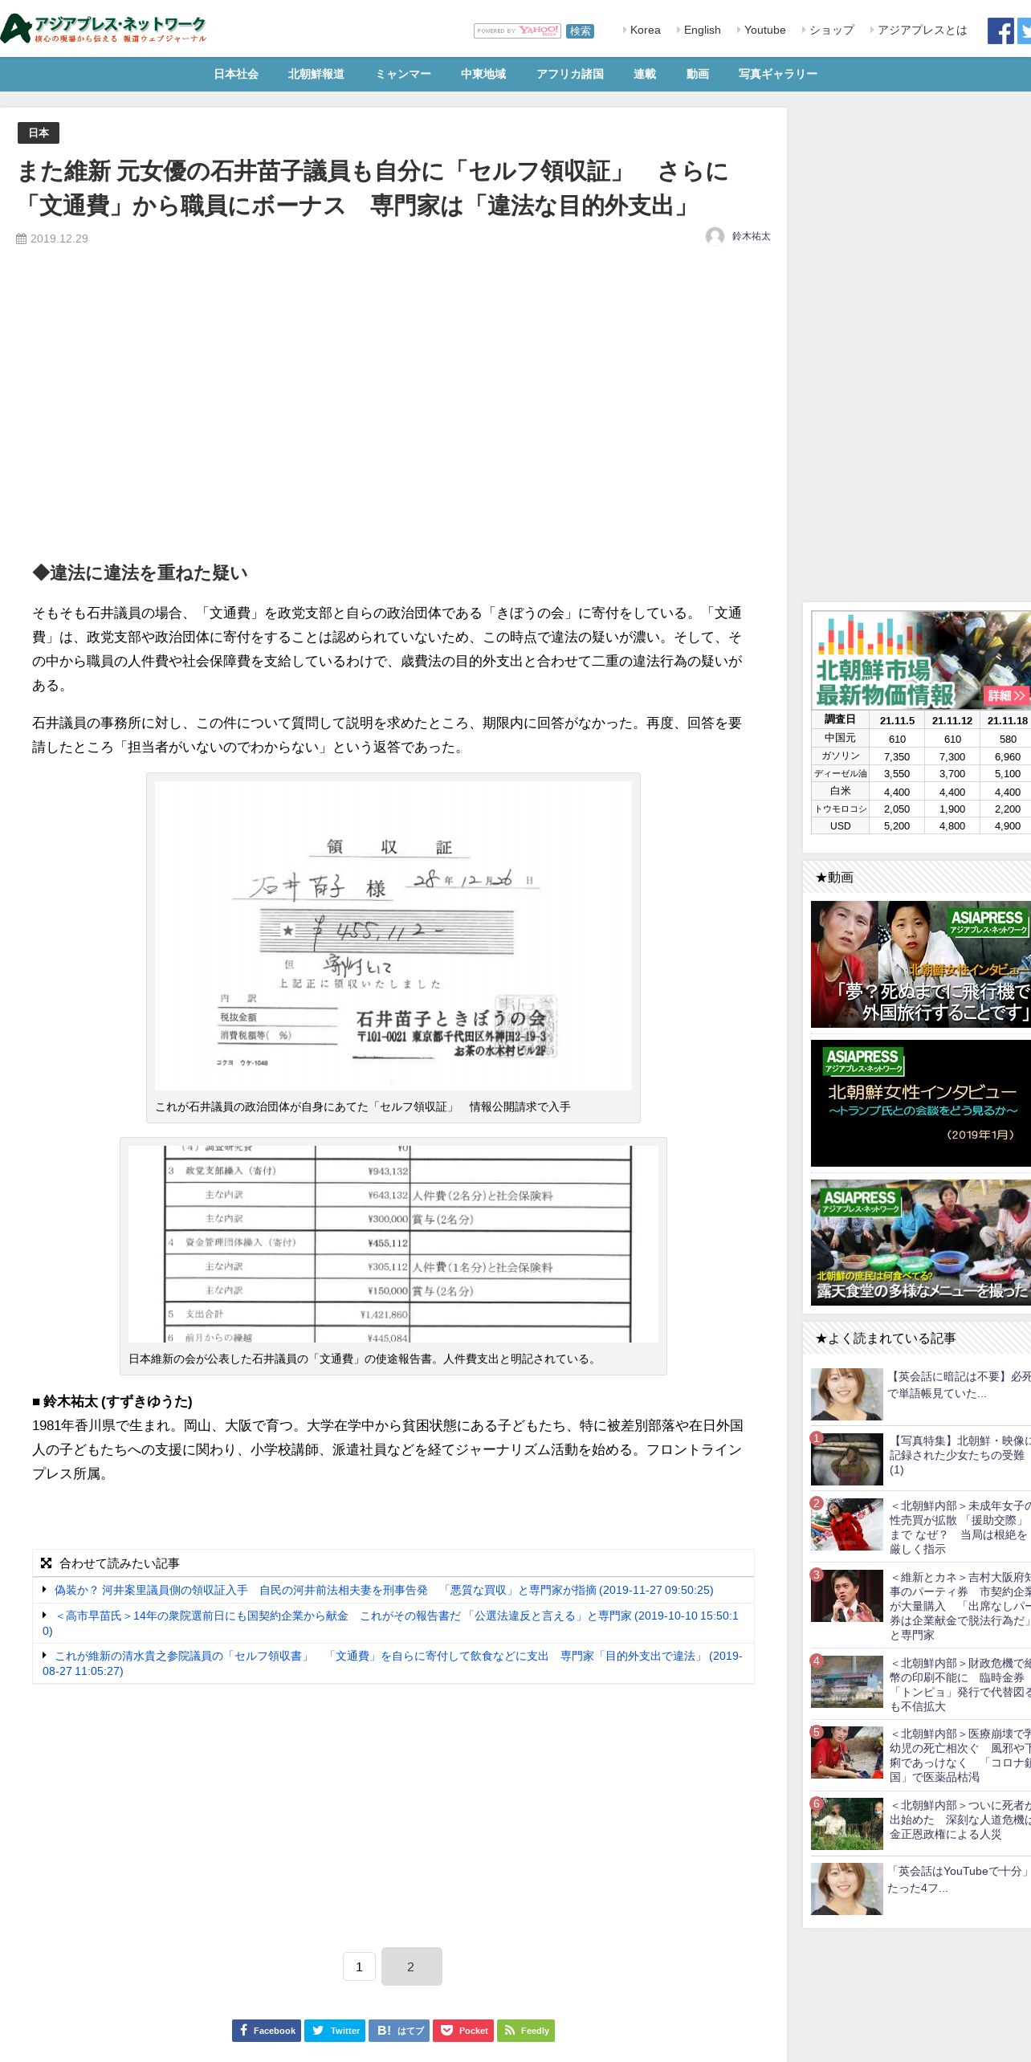The height and width of the screenshot is (2062, 1031).
Task: Select 写真ギャラリー navigation menu
Action: [x=778, y=74]
